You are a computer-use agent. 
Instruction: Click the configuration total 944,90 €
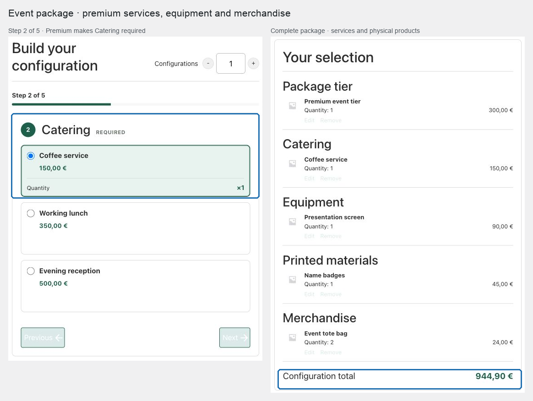coord(494,376)
